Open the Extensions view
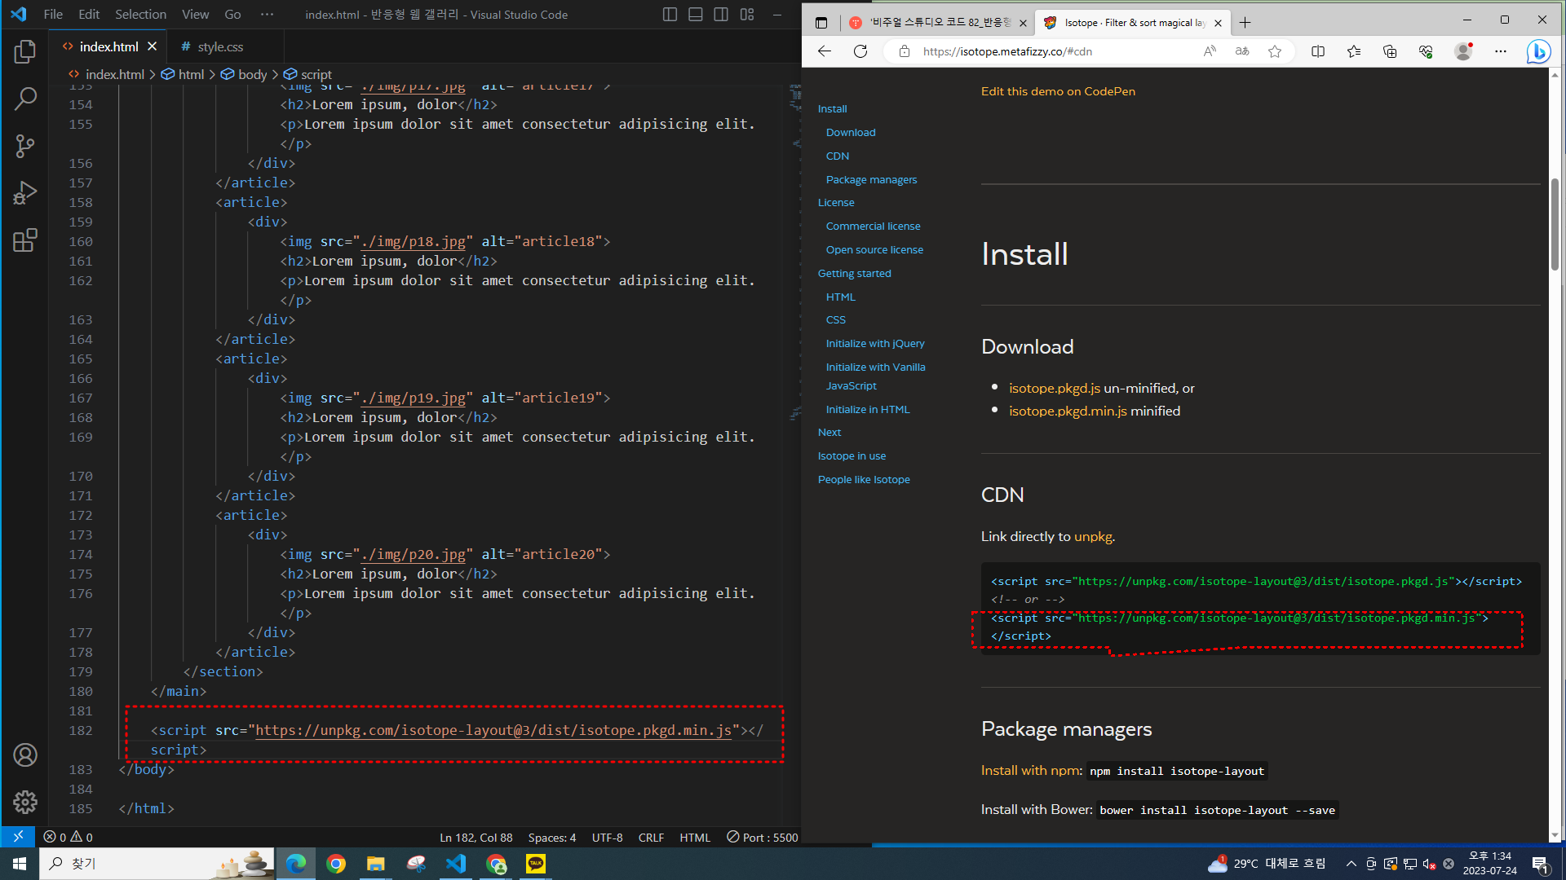This screenshot has width=1566, height=880. [x=25, y=240]
